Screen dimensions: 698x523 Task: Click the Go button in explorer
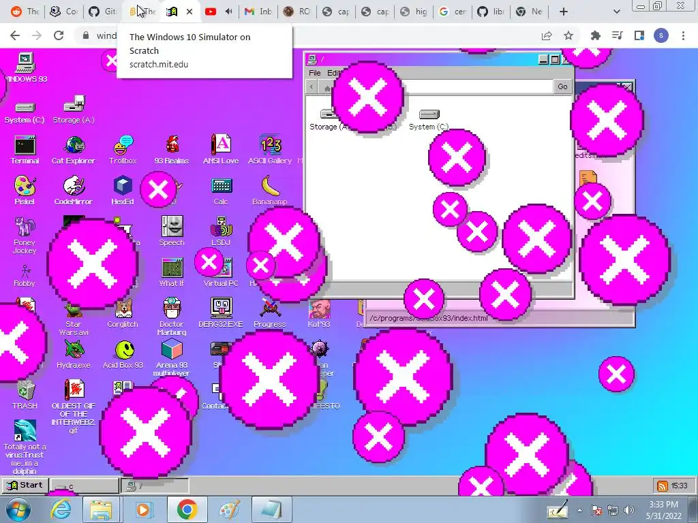click(x=562, y=86)
